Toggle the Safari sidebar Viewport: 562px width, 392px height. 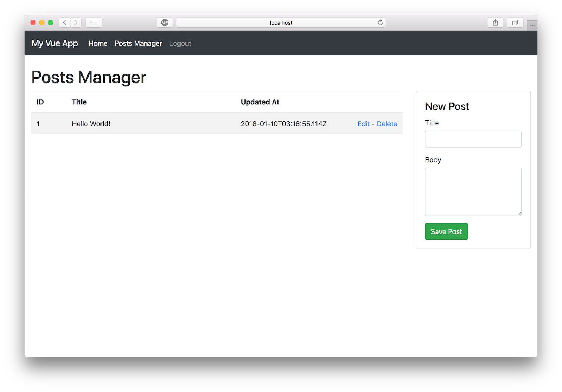(94, 22)
